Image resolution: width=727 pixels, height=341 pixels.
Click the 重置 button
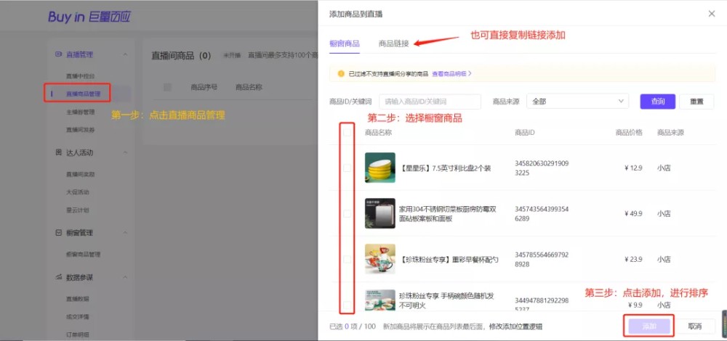[x=696, y=102]
